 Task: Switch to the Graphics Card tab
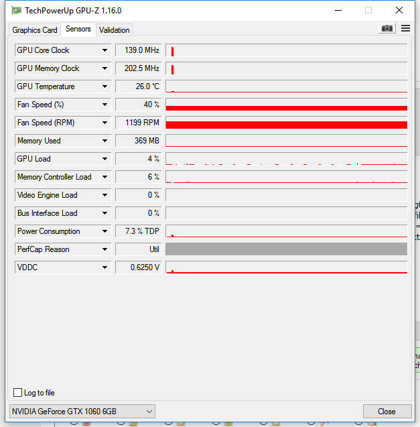(35, 30)
